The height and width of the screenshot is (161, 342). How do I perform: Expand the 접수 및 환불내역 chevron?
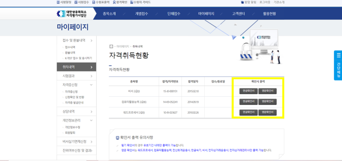tap(91, 41)
